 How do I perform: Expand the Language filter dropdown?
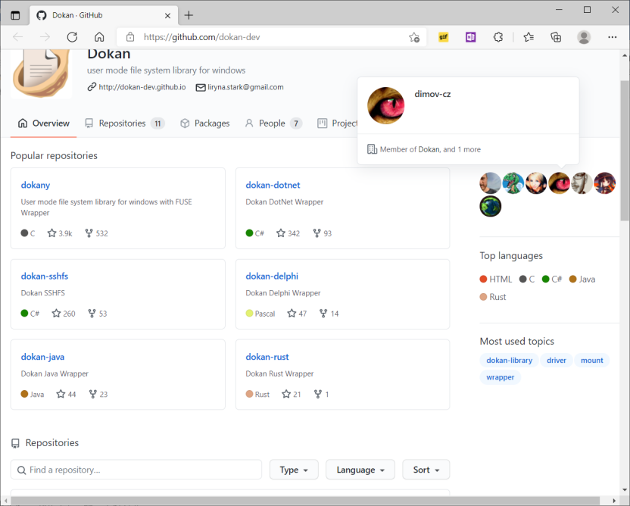coord(360,470)
